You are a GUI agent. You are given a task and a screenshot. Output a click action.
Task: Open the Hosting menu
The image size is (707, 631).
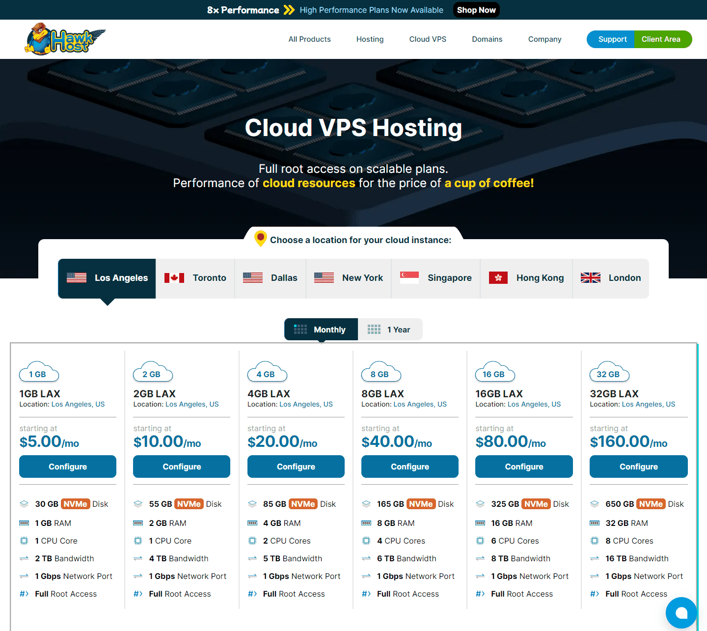click(x=370, y=39)
